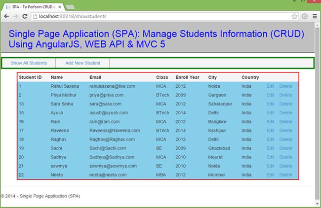Screen dimensions: 321x208
Task: Delete Ayush's record
Action: click(286, 113)
